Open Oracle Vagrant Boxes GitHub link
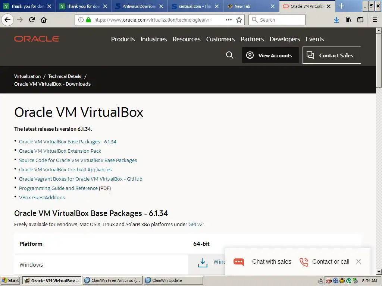382x286 pixels. pos(81,179)
